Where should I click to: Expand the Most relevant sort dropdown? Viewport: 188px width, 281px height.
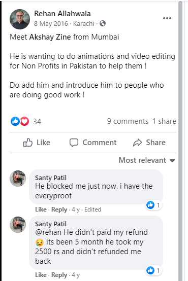click(147, 160)
